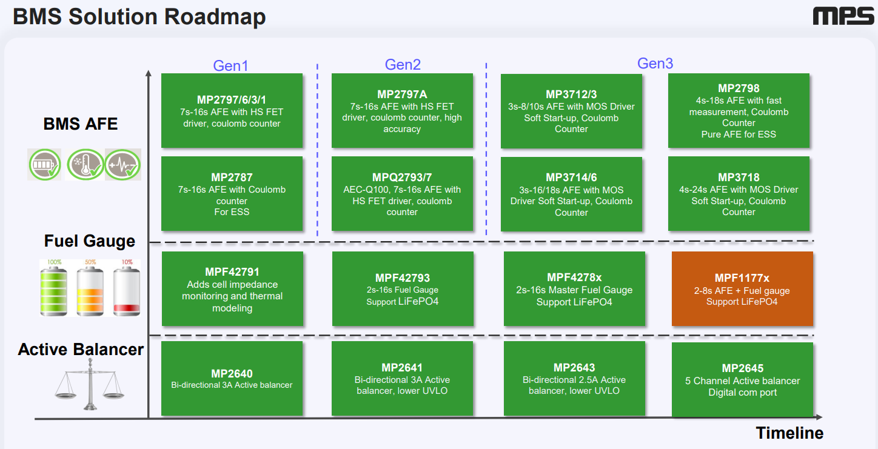This screenshot has width=878, height=449.
Task: Click the battery check icon under BMS AFE
Action: coord(44,164)
